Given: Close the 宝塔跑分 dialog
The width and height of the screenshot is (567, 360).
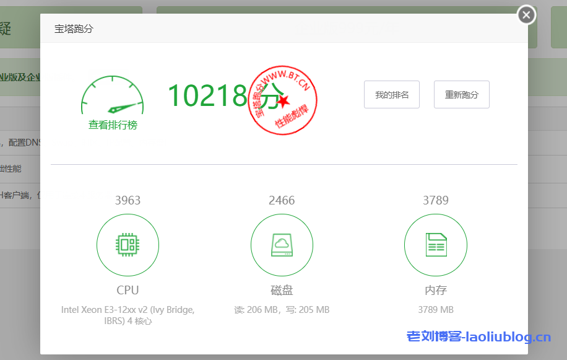Looking at the screenshot, I should 526,15.
